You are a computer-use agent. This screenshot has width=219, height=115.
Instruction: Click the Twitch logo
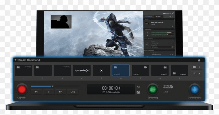(168, 87)
